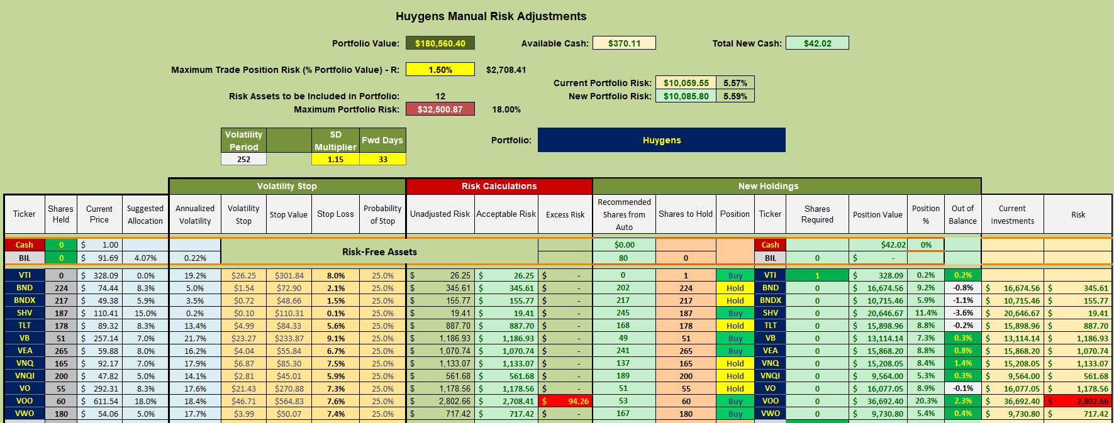Screen dimensions: 1114x423
Task: Click the red VOO risk cell 2,802.66
Action: [1078, 401]
